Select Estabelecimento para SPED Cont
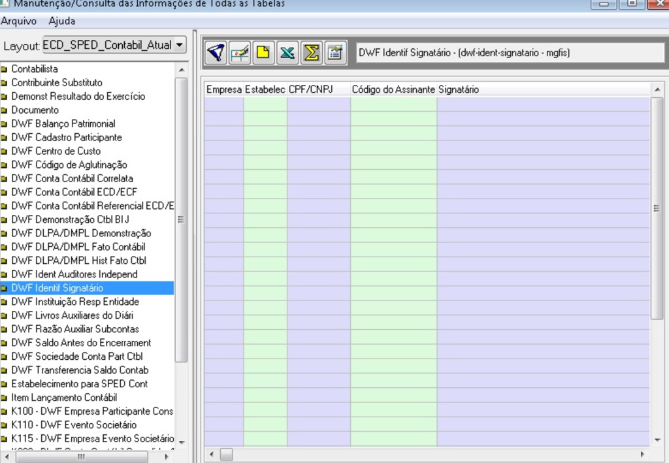This screenshot has width=669, height=463. click(x=79, y=384)
